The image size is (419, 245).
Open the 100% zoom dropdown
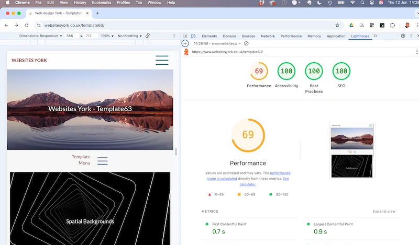tap(107, 36)
